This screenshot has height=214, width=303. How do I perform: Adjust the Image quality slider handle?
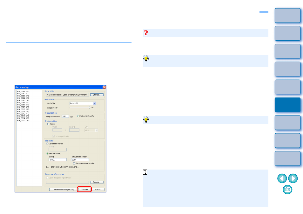pyautogui.click(x=90, y=108)
